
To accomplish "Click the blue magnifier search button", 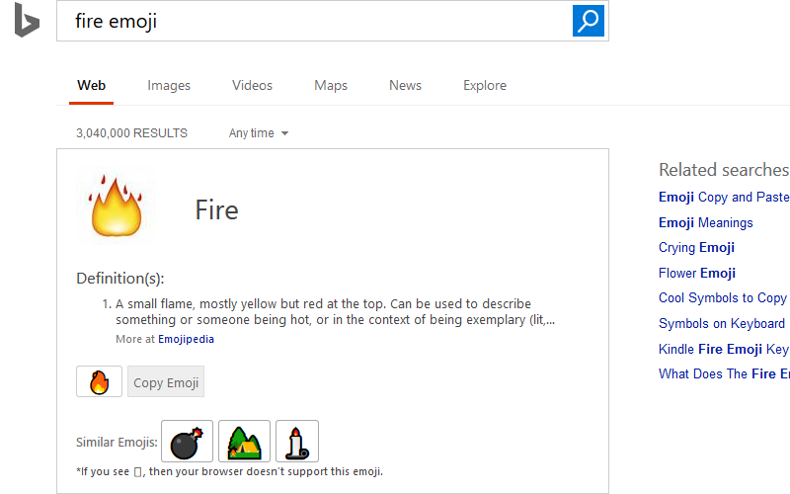I will (588, 21).
